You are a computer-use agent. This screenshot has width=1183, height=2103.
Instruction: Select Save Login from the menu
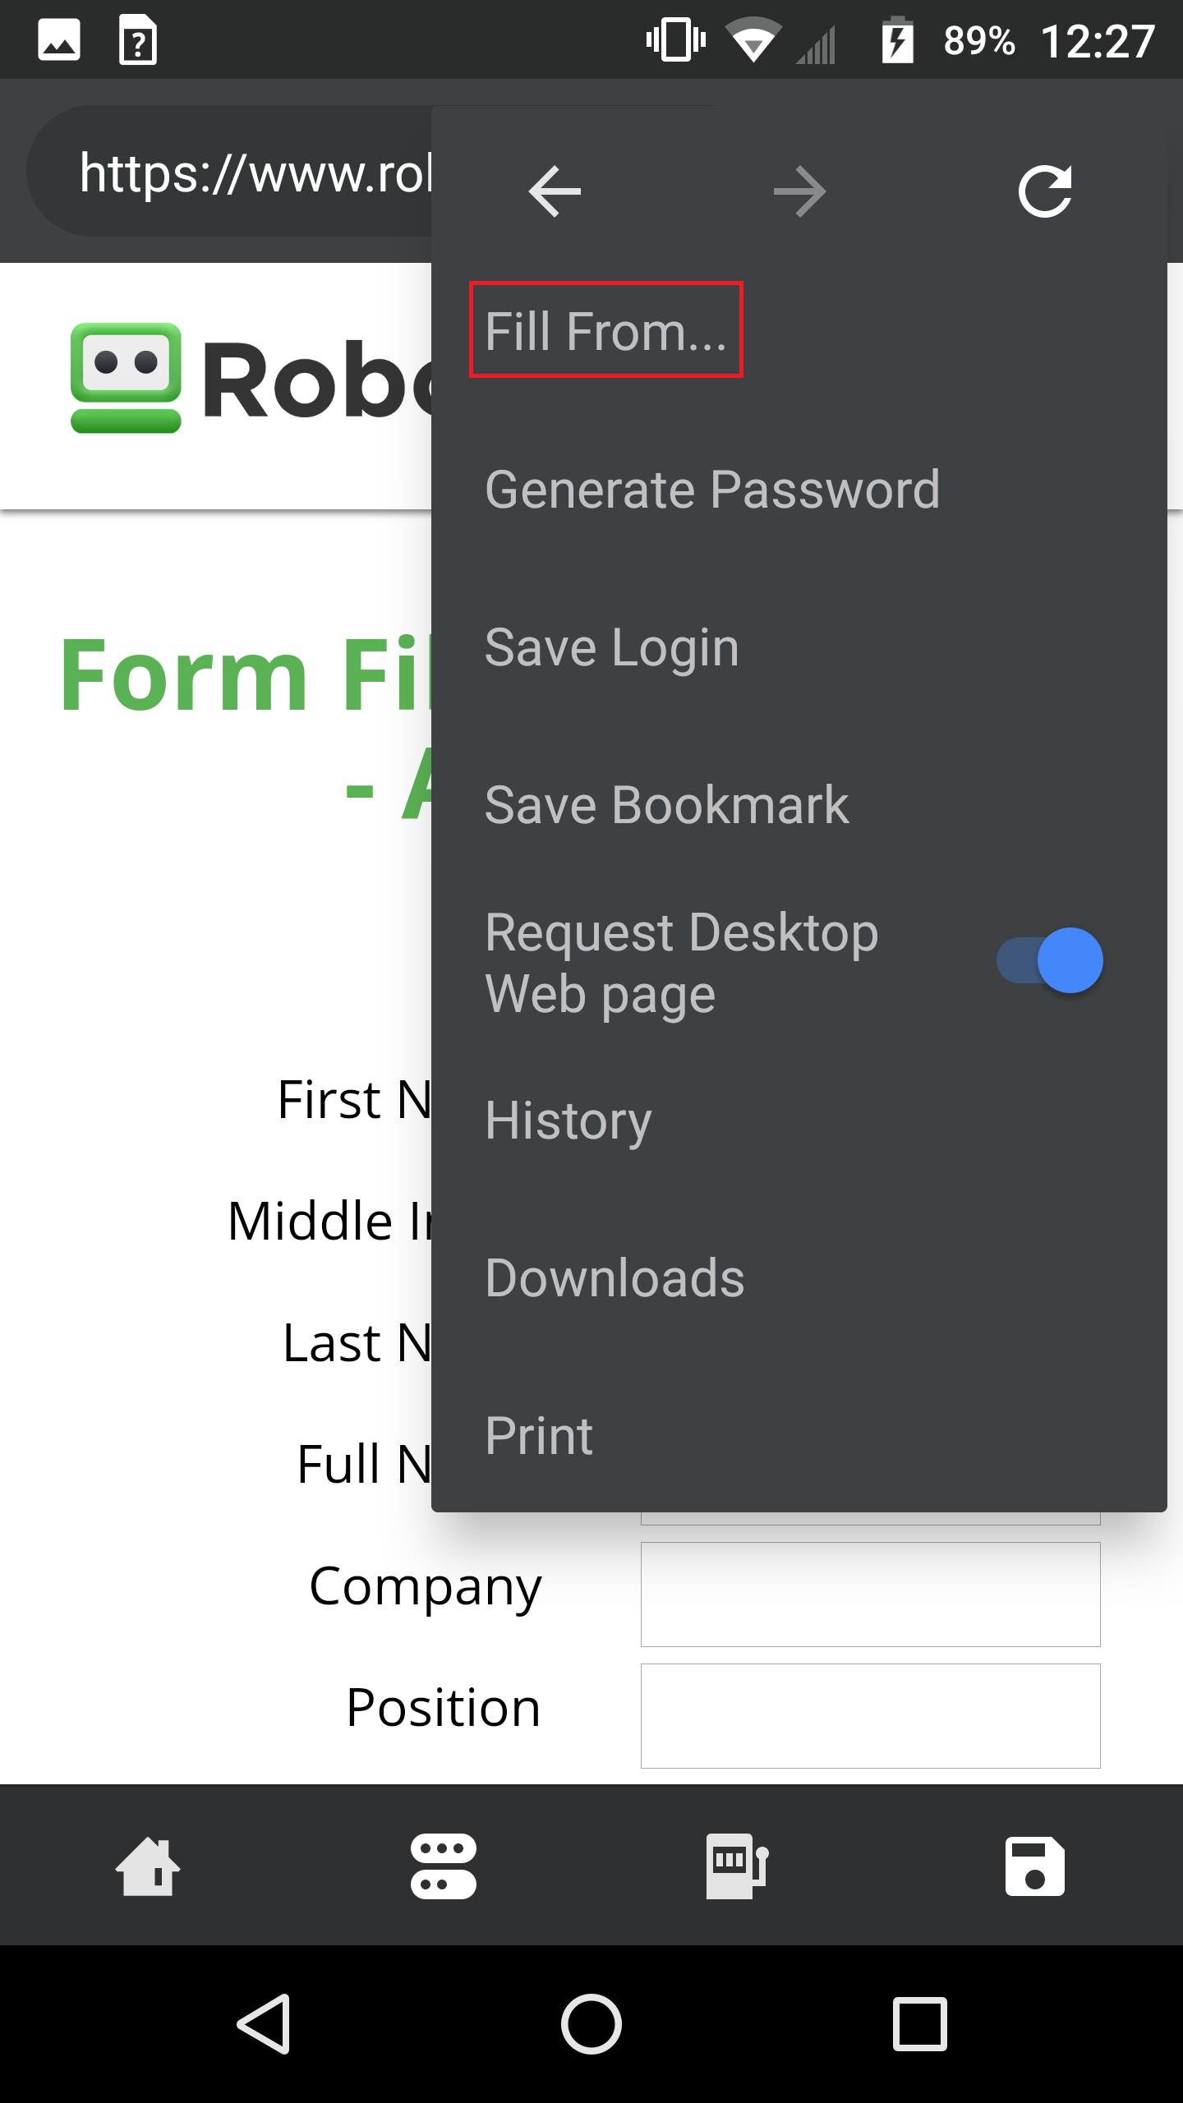click(x=611, y=646)
